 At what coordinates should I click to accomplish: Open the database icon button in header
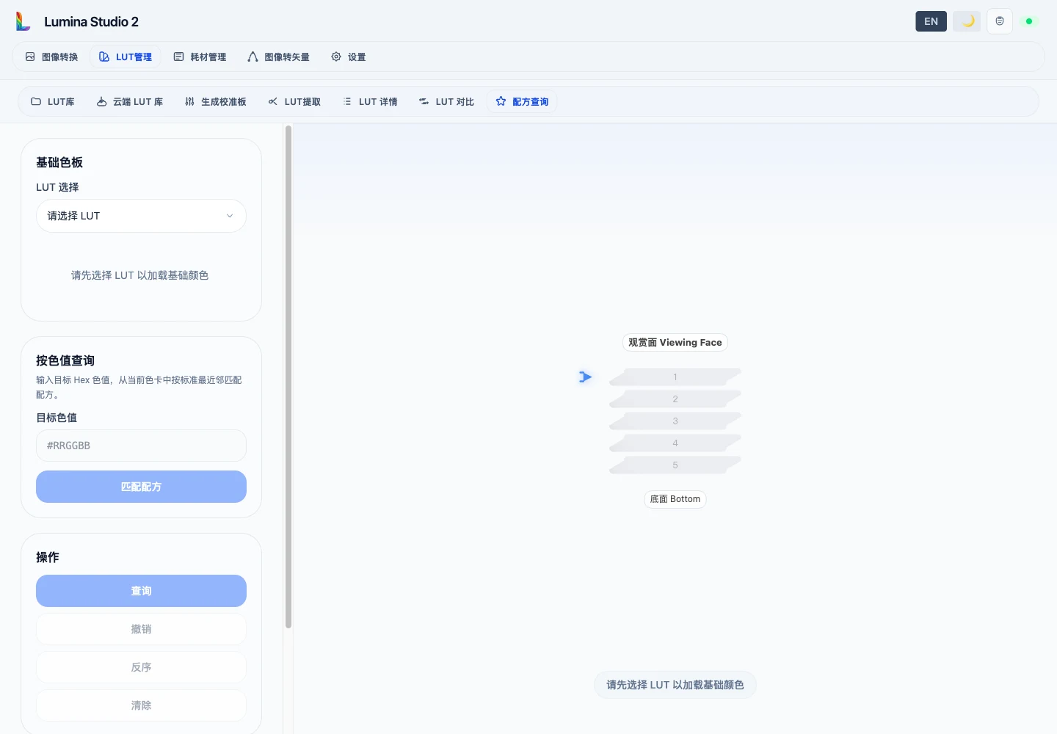(x=1000, y=21)
